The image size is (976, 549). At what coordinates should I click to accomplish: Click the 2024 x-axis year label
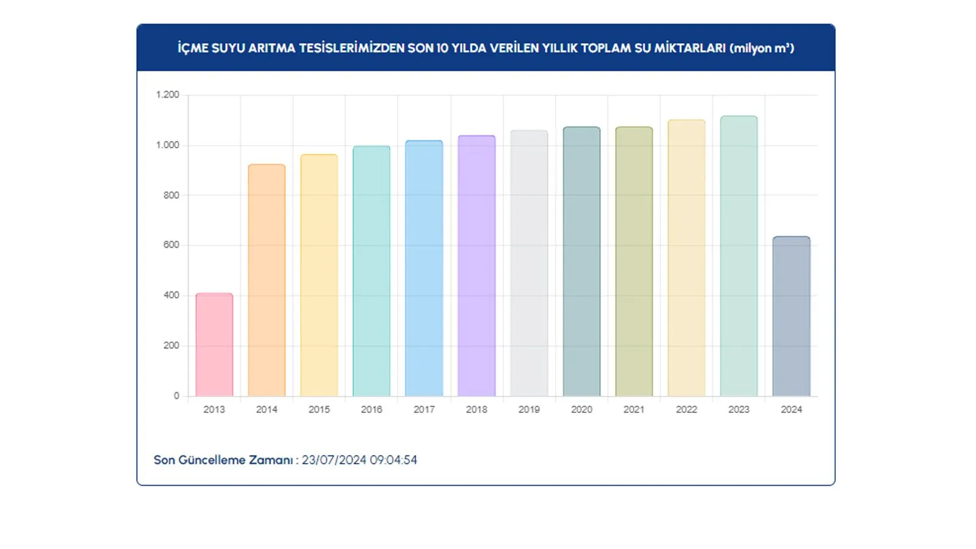(791, 409)
